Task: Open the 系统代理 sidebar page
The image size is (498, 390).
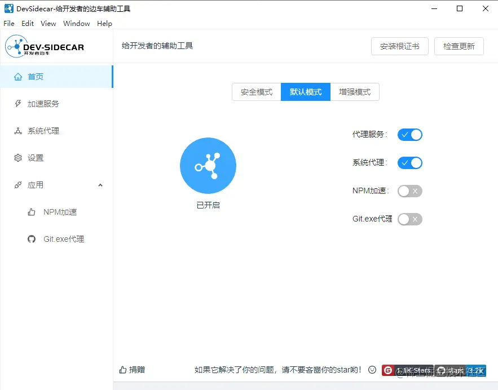Action: point(56,131)
